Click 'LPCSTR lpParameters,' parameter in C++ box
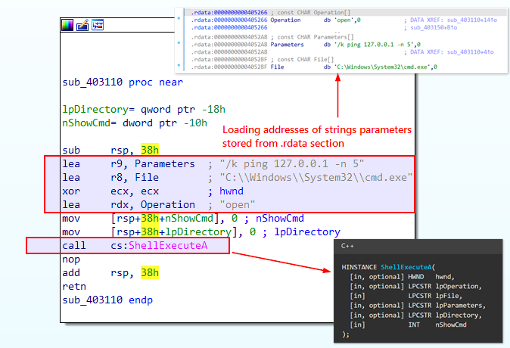Image resolution: width=510 pixels, height=348 pixels. [x=446, y=306]
